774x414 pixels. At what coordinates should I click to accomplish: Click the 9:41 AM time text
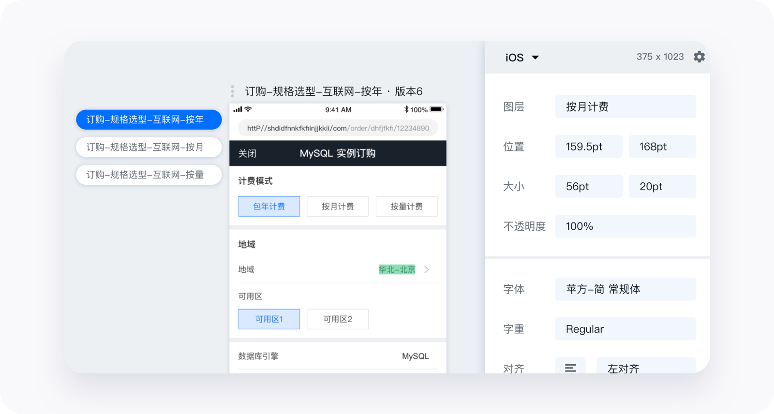[338, 110]
